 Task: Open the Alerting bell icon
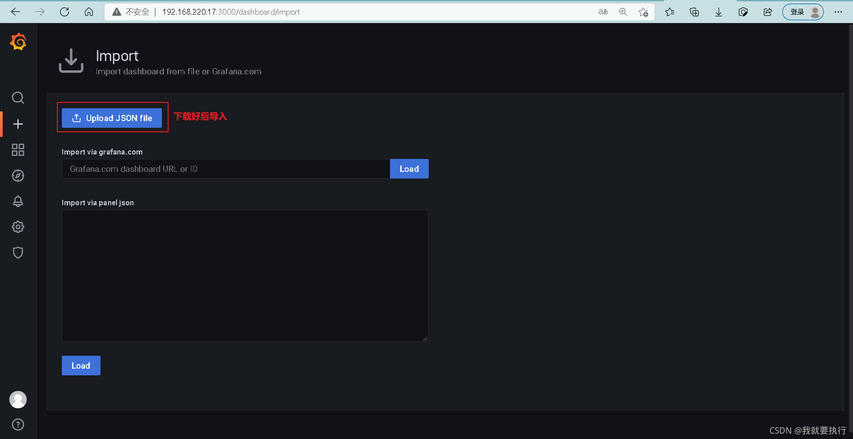point(18,201)
